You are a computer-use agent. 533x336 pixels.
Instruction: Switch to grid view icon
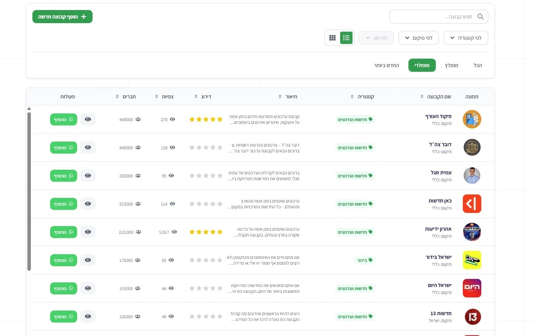[x=332, y=38]
